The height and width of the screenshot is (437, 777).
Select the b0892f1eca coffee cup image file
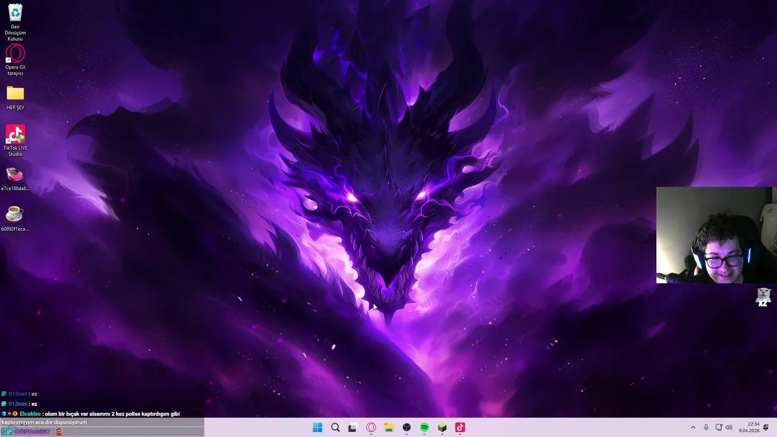click(x=15, y=219)
